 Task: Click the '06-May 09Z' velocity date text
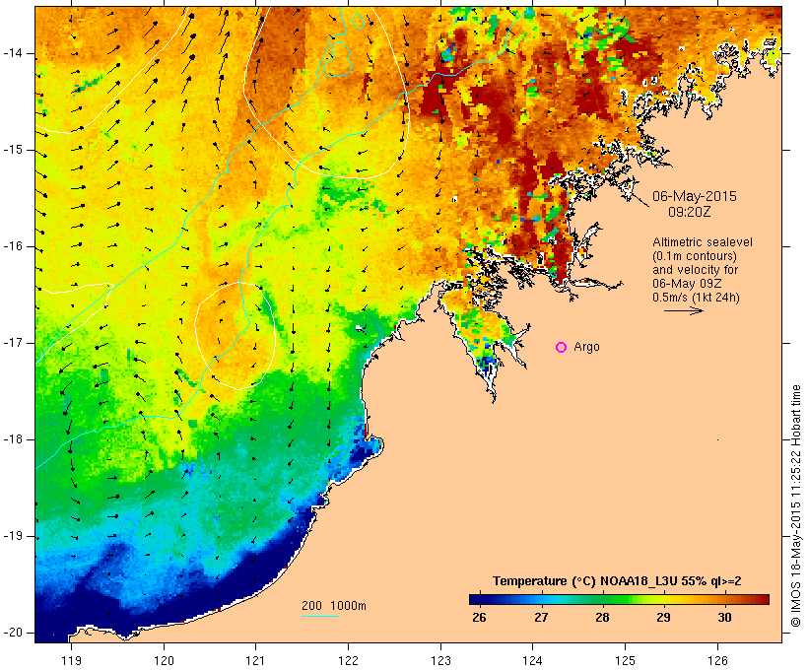687,284
